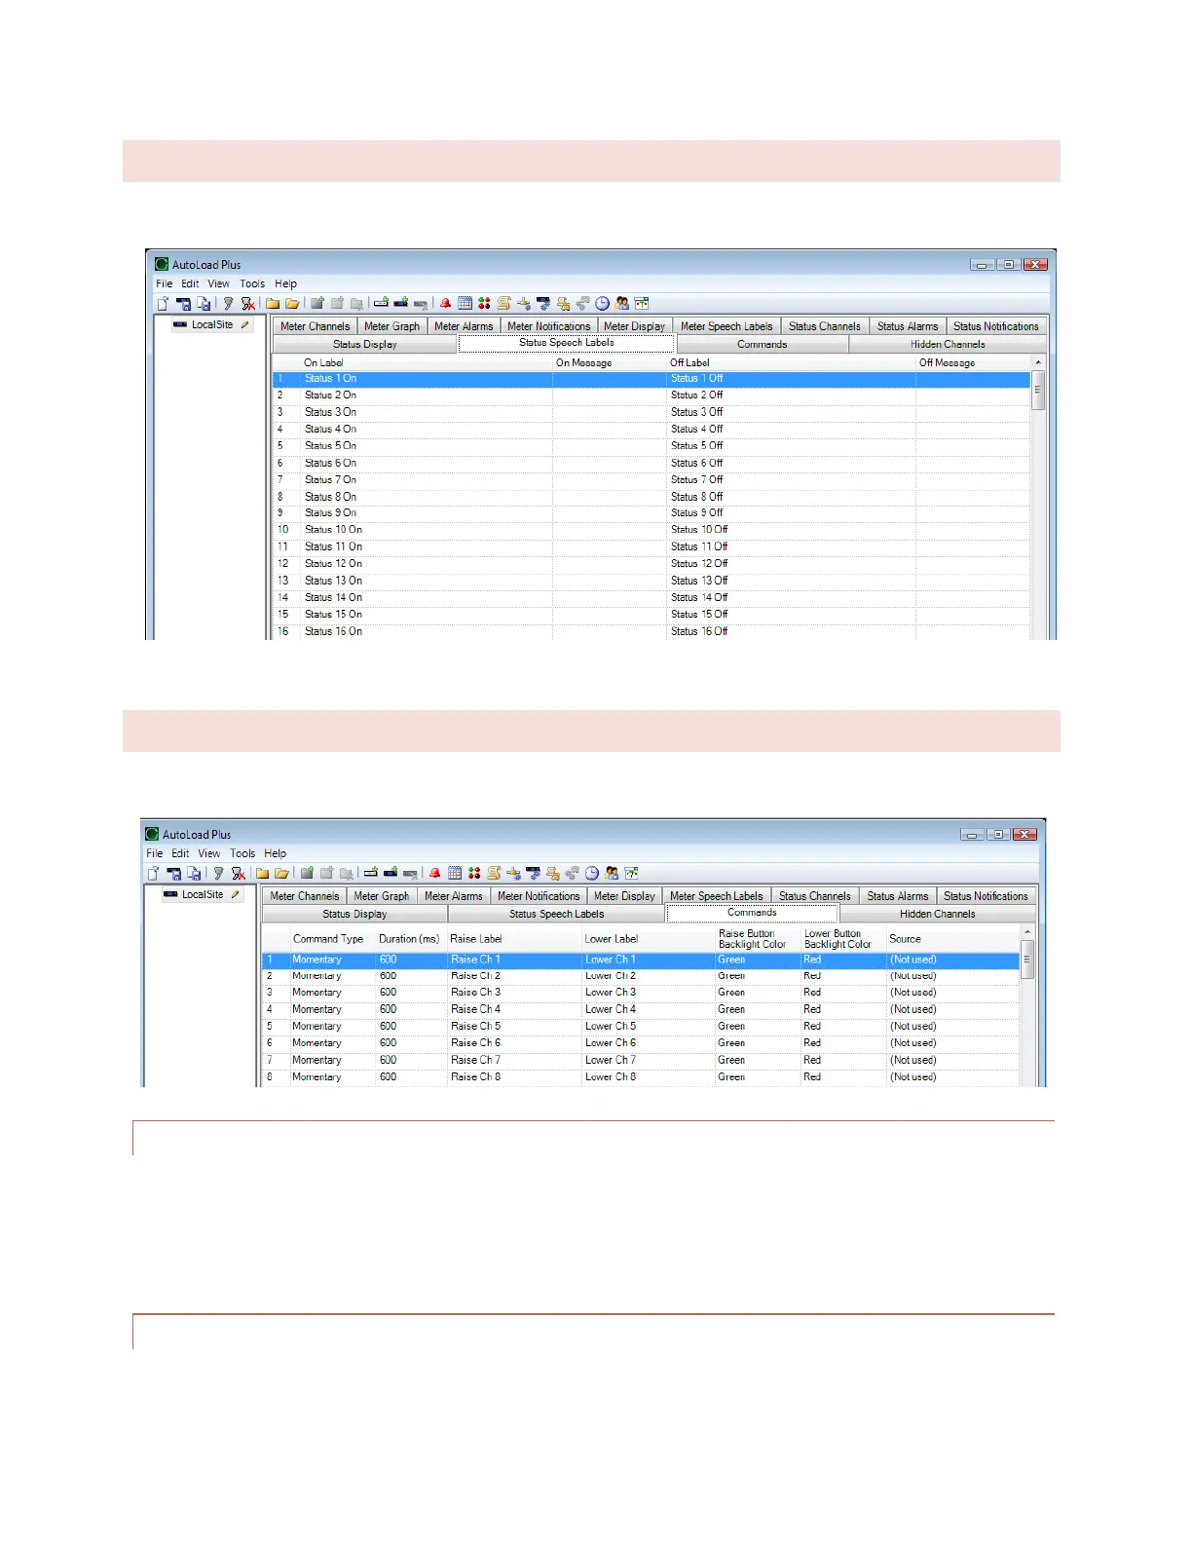This screenshot has width=1192, height=1543.
Task: Click the calendar grid icon in lower window toolbar
Action: [x=455, y=874]
